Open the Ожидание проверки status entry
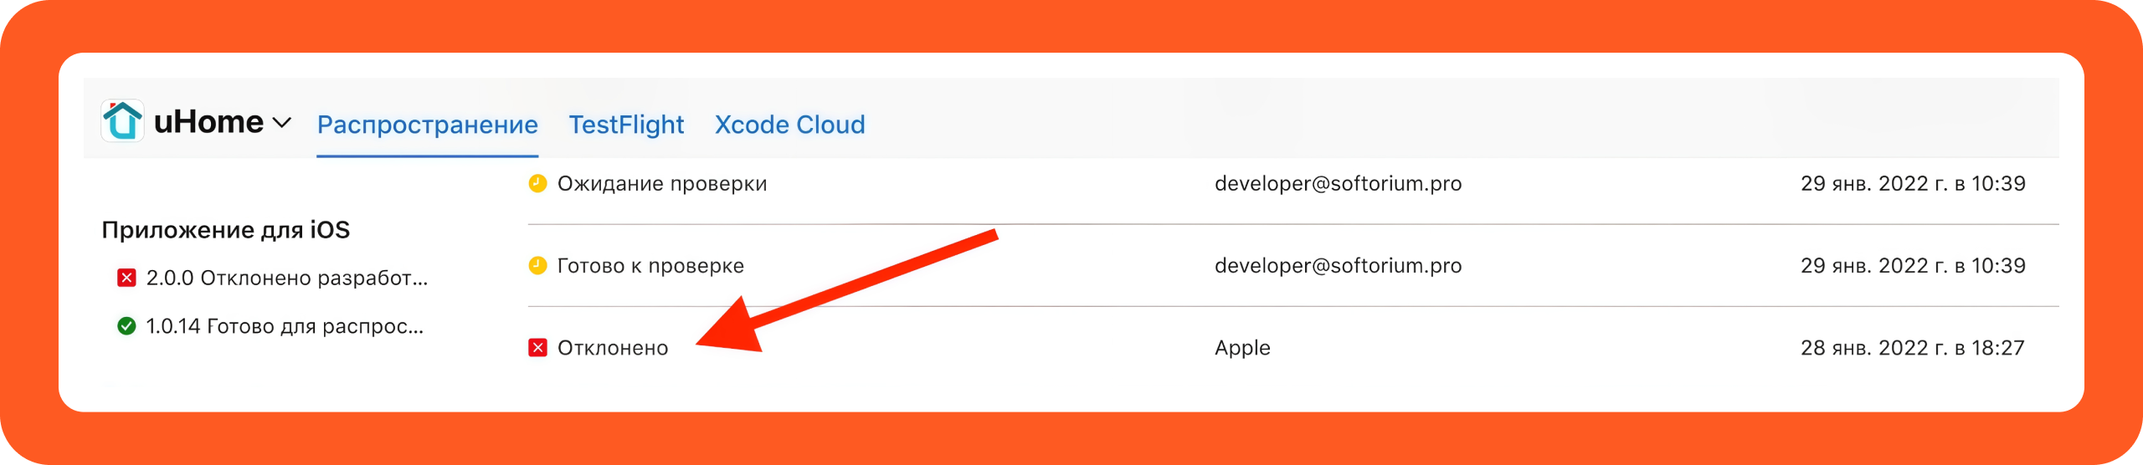The image size is (2143, 465). [x=661, y=183]
